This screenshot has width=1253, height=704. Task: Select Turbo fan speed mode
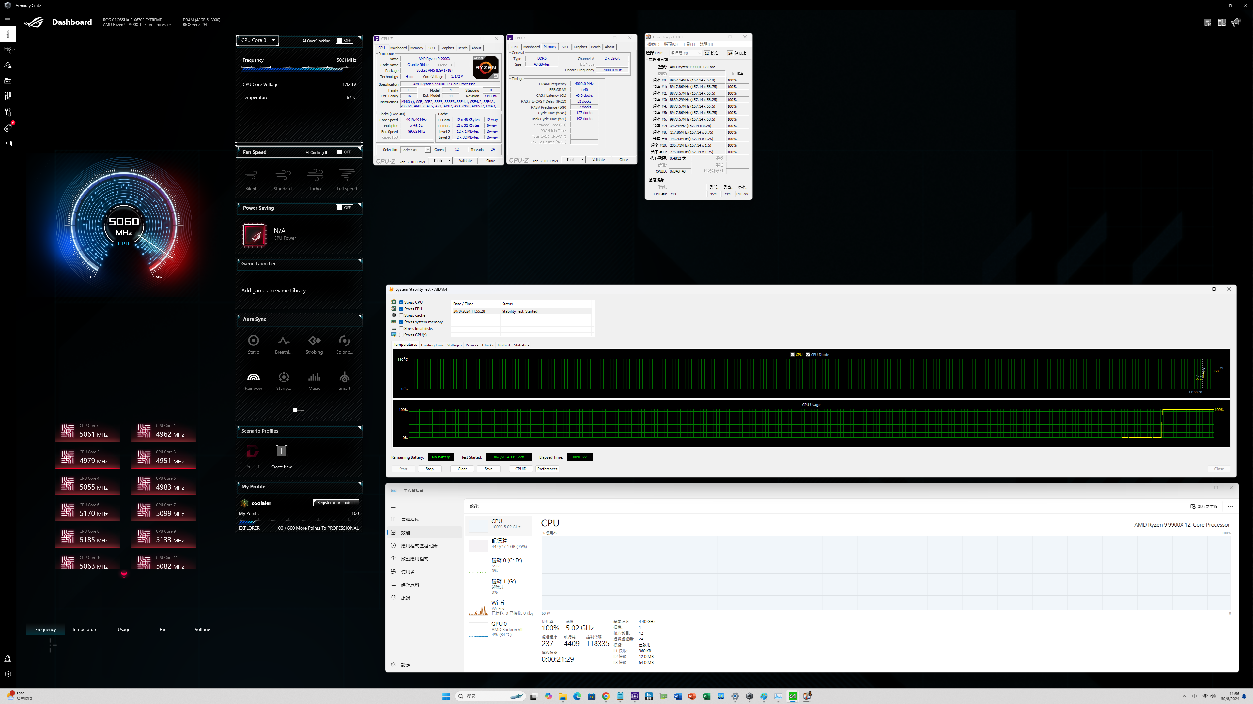[315, 180]
